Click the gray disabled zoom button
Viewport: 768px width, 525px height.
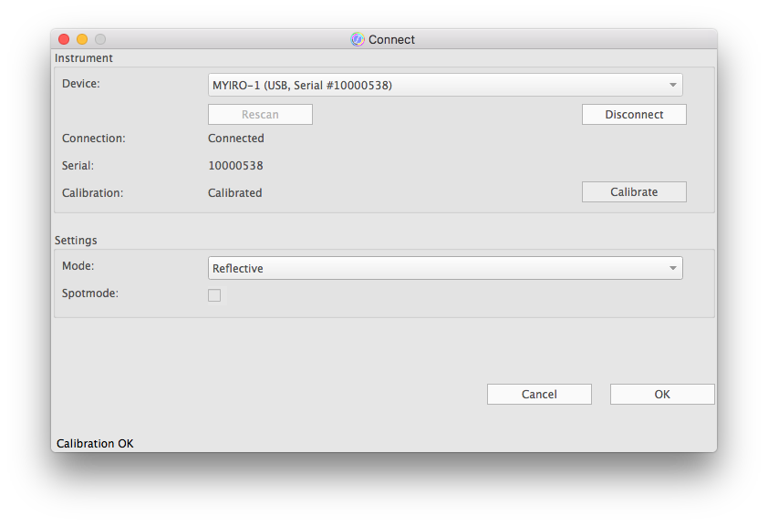click(100, 39)
